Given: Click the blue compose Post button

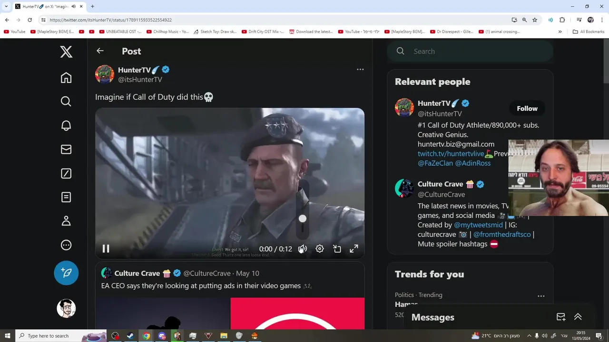Looking at the screenshot, I should pos(66,273).
